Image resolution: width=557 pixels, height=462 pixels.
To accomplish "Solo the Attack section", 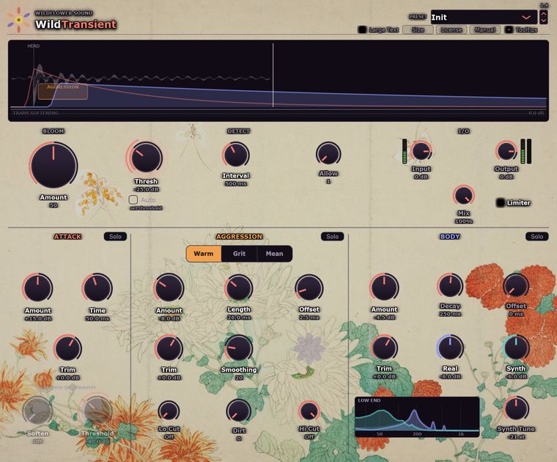I will 115,236.
